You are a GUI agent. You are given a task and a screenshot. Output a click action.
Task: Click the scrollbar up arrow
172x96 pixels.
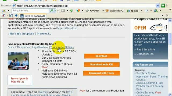(x=170, y=20)
